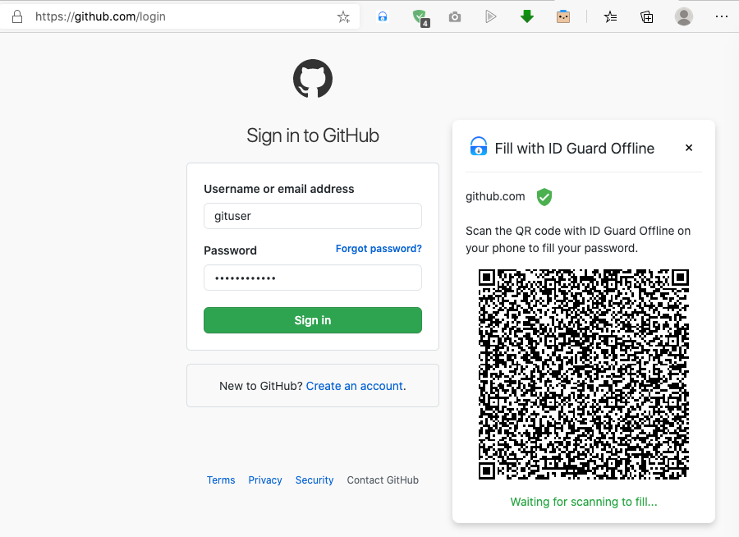Open the browser settings ellipsis menu
Image resolution: width=739 pixels, height=537 pixels.
[x=722, y=16]
